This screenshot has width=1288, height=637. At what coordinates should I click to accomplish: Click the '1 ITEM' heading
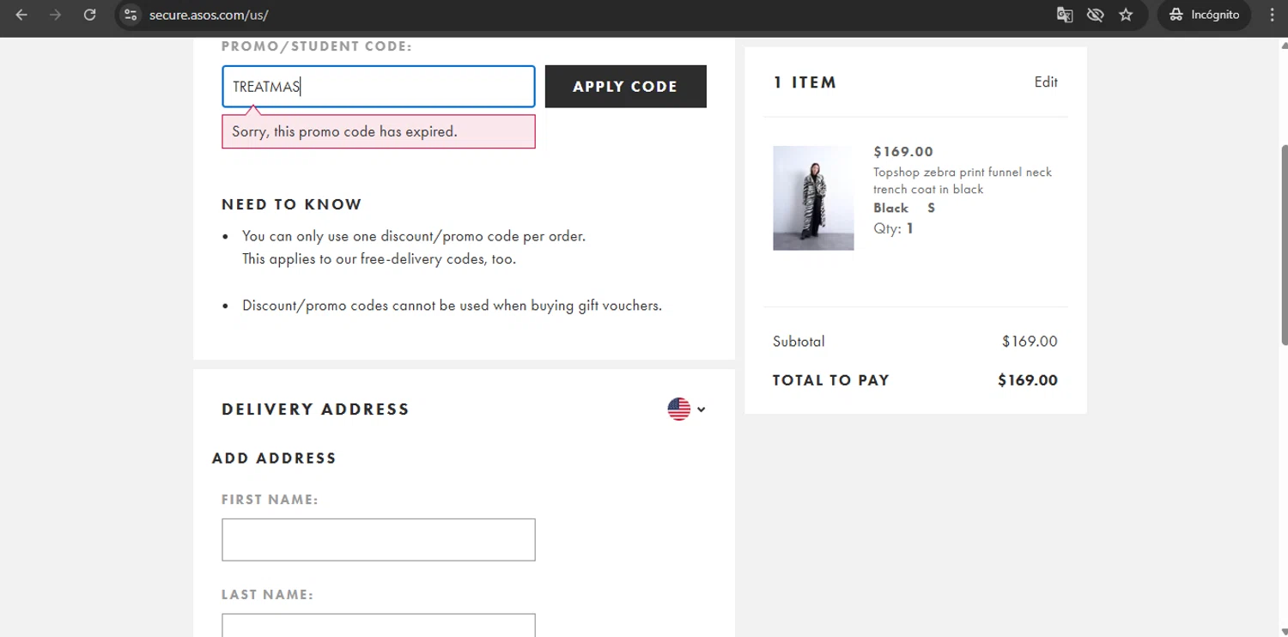tap(805, 82)
